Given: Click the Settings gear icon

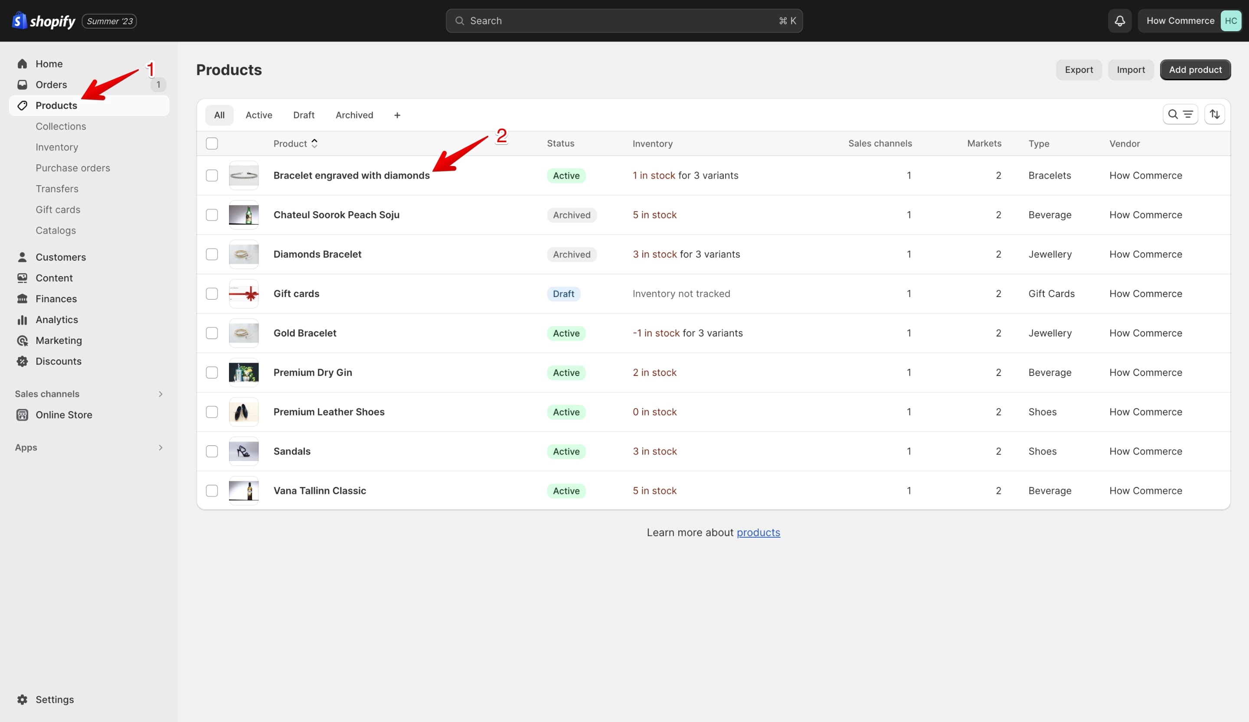Looking at the screenshot, I should 22,699.
